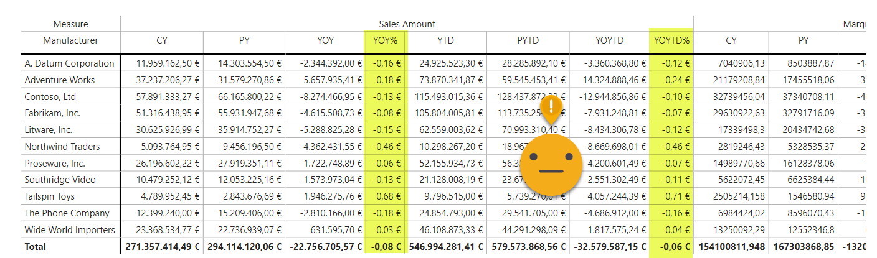Click the Sales Amount group header
The image size is (877, 258).
tap(407, 24)
